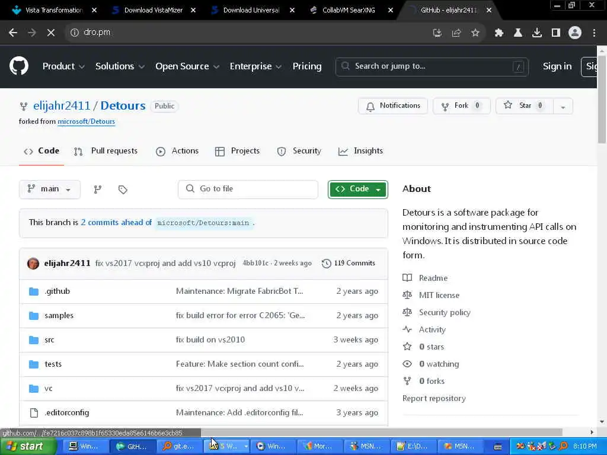Click Sign in
607x455 pixels.
point(557,66)
